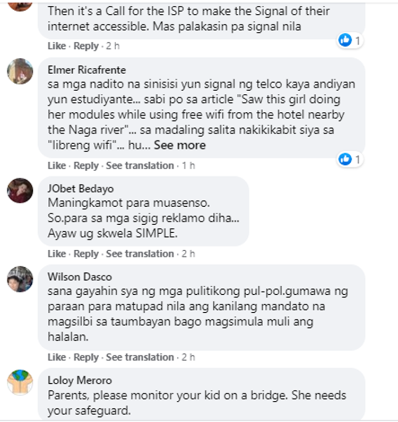Click Wilson Dasco's profile photo
The height and width of the screenshot is (422, 398).
coord(20,279)
